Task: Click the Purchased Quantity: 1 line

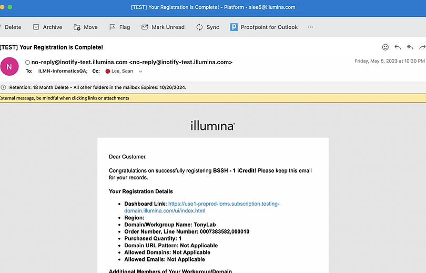Action: click(153, 238)
